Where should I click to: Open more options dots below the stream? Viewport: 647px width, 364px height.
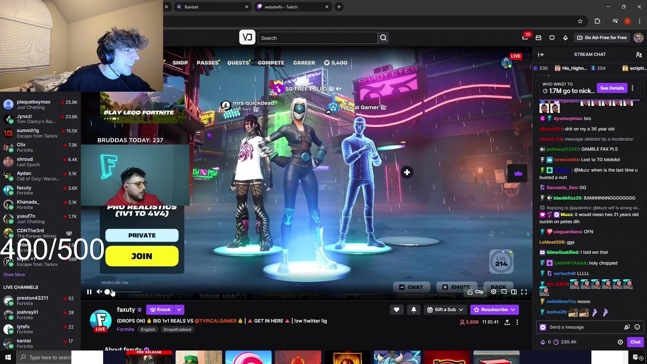(517, 322)
